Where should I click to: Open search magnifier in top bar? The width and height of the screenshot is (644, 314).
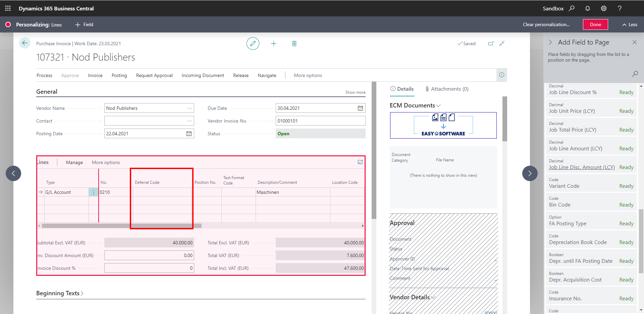[572, 8]
